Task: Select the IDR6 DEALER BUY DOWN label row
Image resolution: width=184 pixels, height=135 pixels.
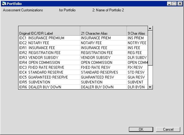Action: [49, 87]
